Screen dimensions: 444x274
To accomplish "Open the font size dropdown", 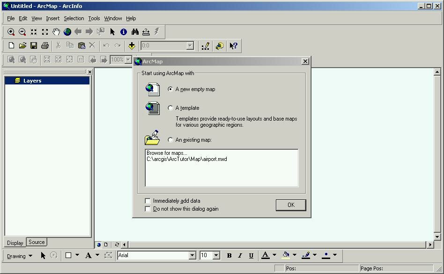I will [x=216, y=256].
